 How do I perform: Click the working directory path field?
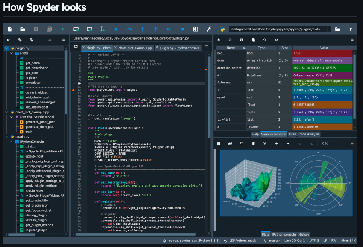click(278, 29)
